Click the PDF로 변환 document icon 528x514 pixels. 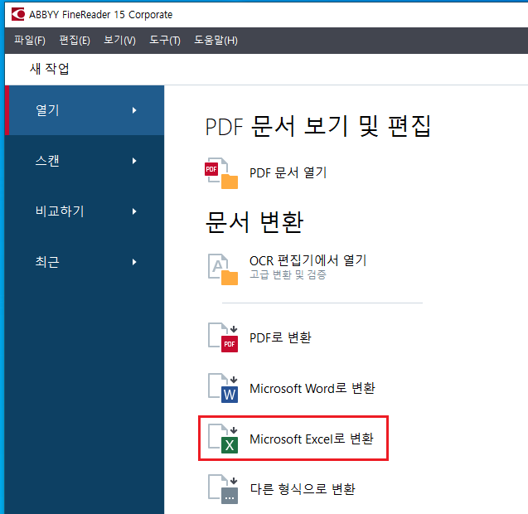(x=223, y=337)
